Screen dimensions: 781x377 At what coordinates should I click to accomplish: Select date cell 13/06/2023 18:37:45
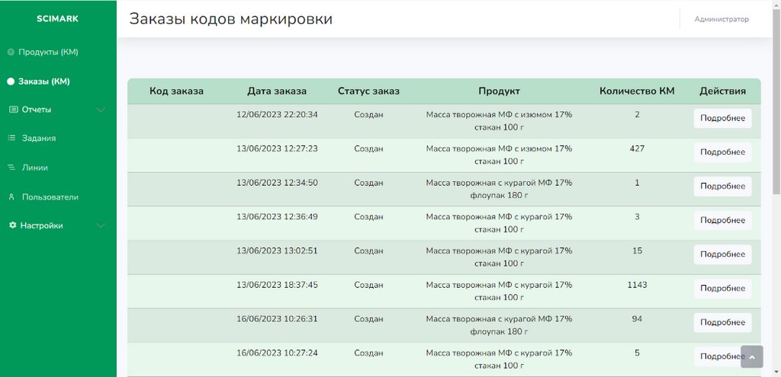[x=277, y=285]
